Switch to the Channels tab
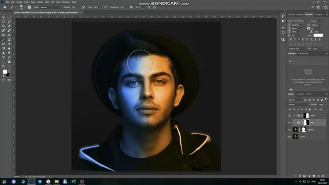329x185 pixels. click(x=300, y=94)
